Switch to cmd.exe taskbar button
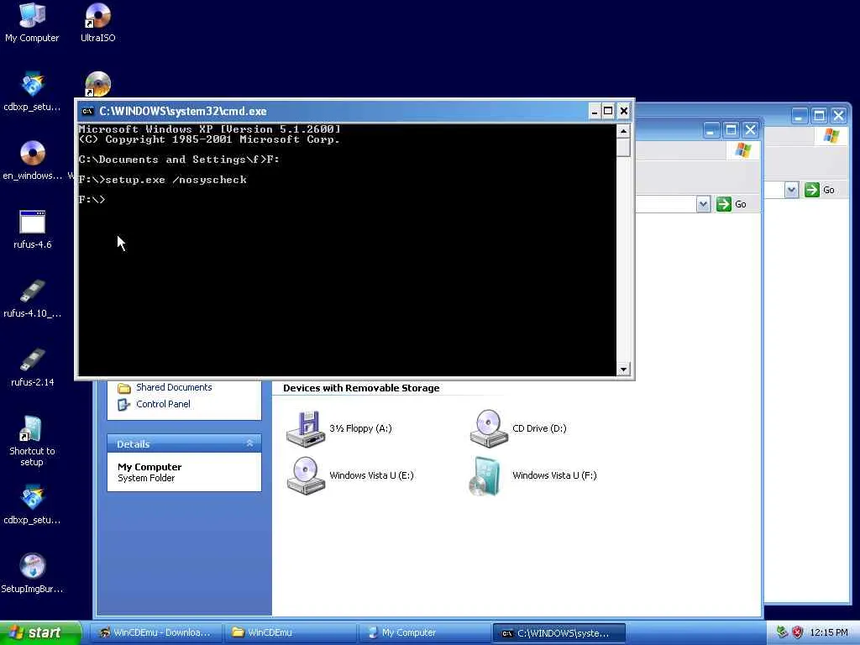 coord(558,633)
